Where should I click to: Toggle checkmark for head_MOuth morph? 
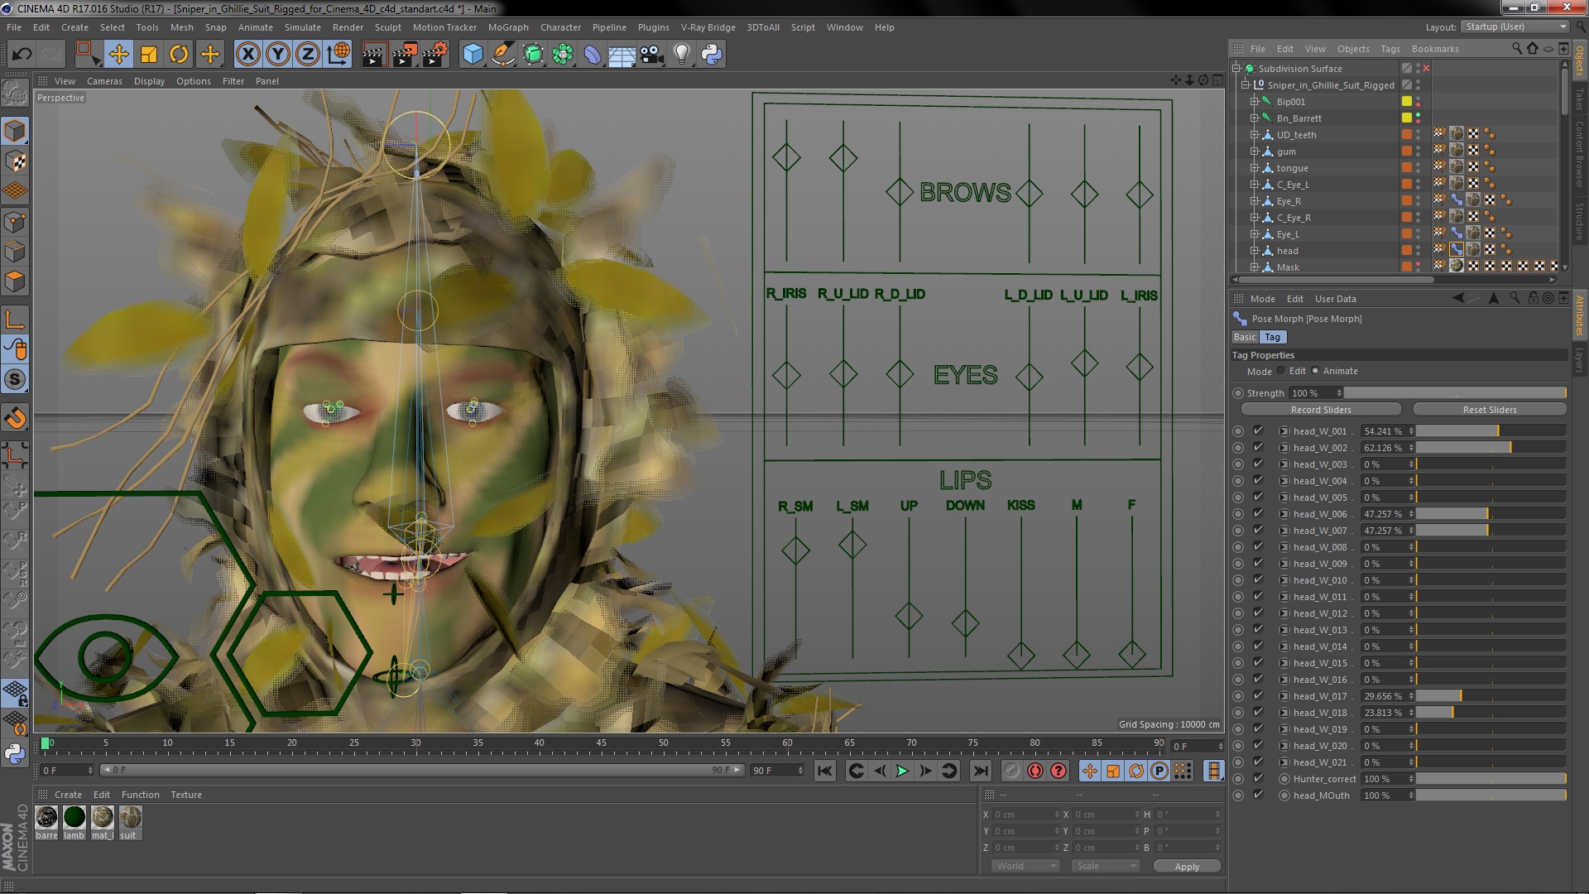click(x=1258, y=795)
